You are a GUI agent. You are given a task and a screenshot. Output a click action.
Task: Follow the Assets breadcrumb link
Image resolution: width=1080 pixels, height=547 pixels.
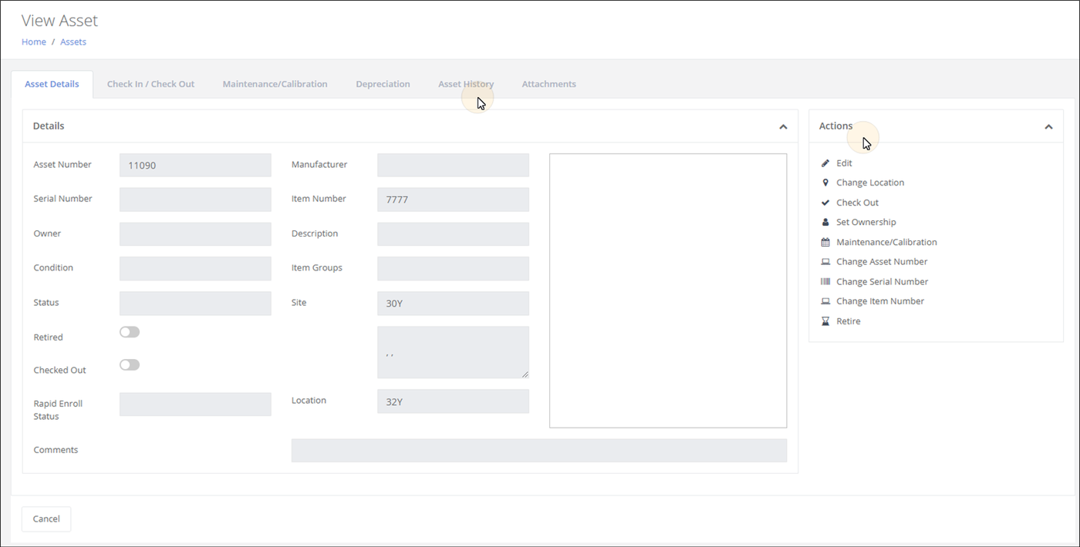coord(73,42)
